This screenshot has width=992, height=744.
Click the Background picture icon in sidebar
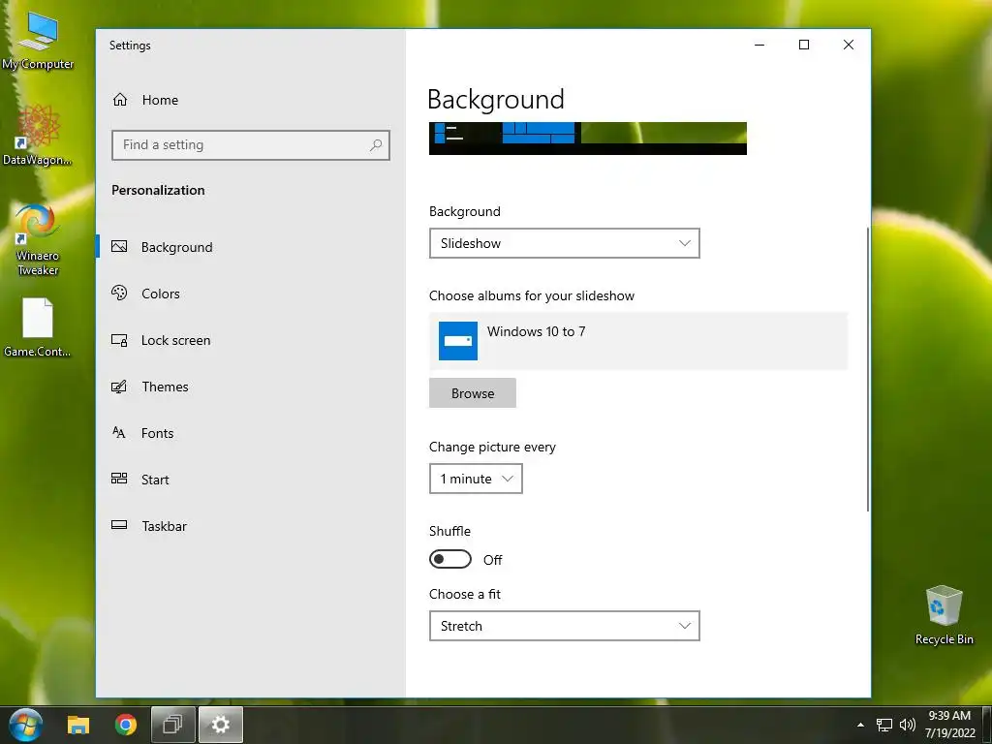click(119, 247)
